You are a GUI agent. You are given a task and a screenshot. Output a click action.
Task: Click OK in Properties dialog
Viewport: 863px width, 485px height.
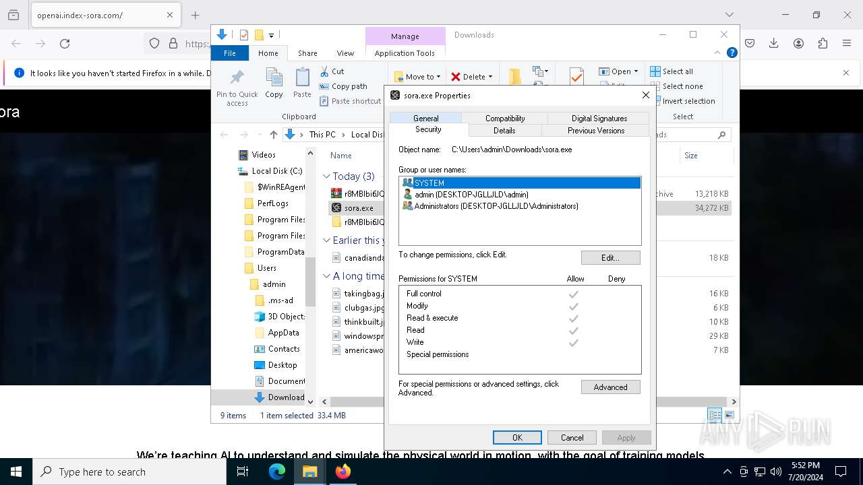(x=517, y=438)
